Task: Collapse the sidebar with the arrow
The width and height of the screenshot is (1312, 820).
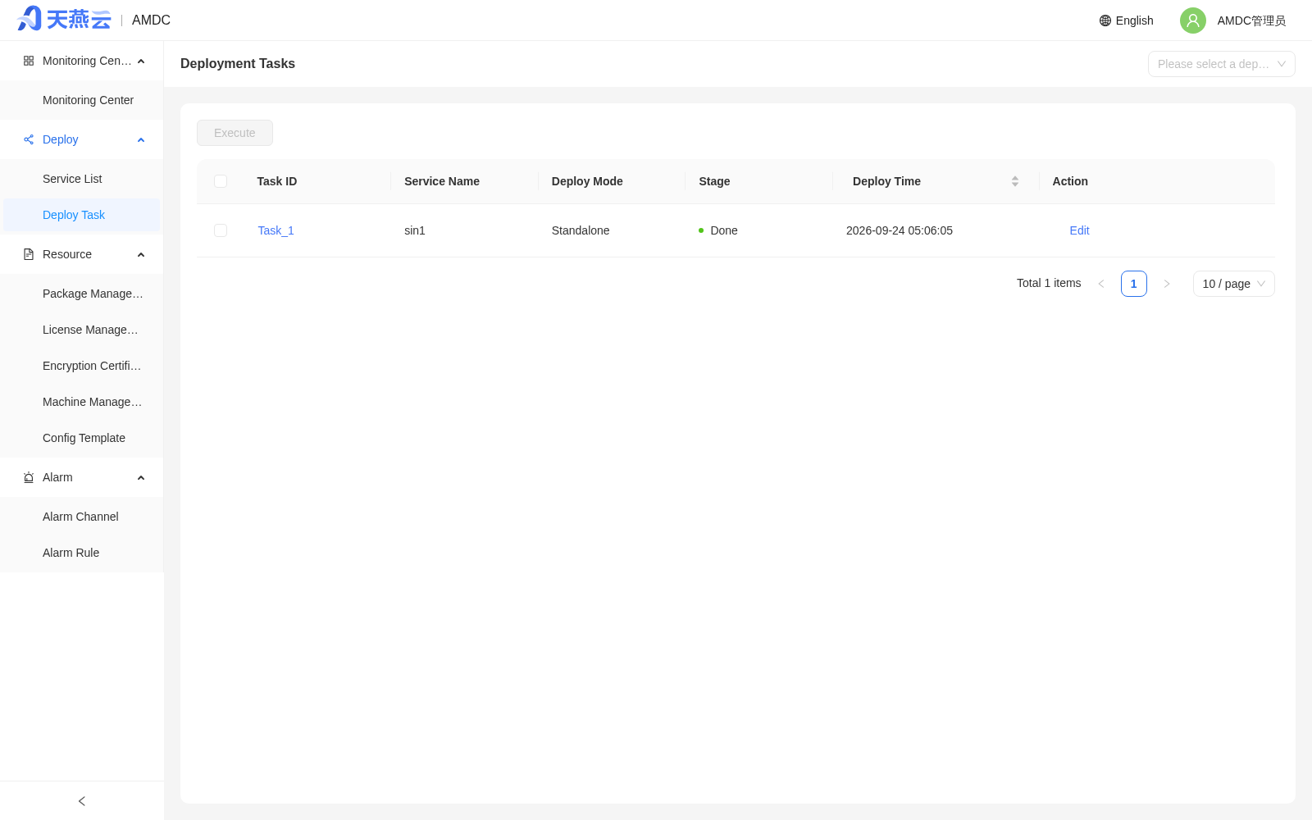Action: (x=82, y=801)
